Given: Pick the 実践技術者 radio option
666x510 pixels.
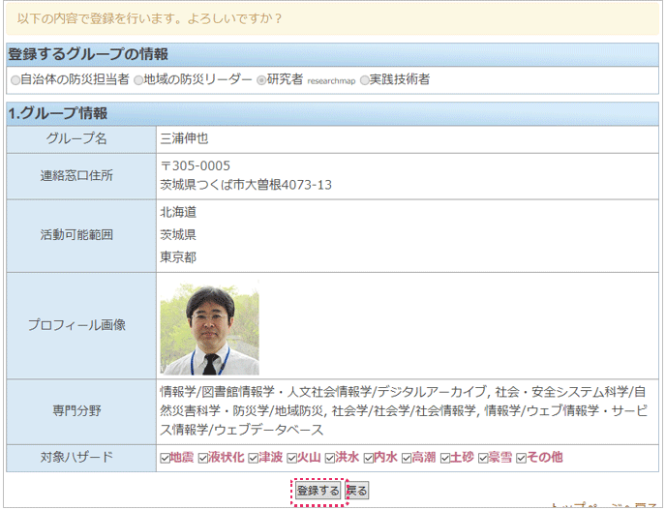Looking at the screenshot, I should (x=365, y=79).
